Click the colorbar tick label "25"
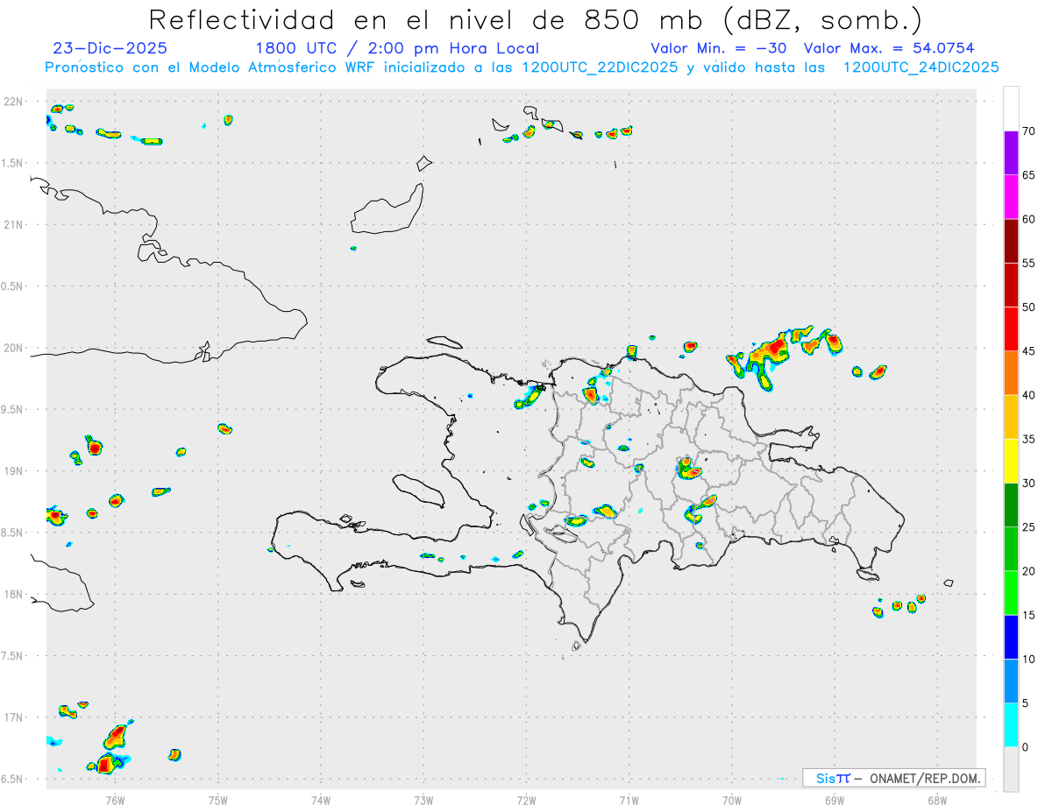Screen dimensions: 1052x812 (1028, 526)
